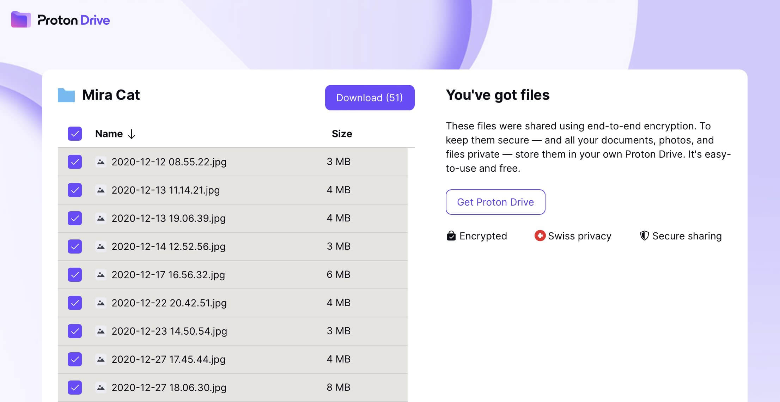Click the Get Proton Drive button
Screen dimensions: 780x402
tap(495, 202)
